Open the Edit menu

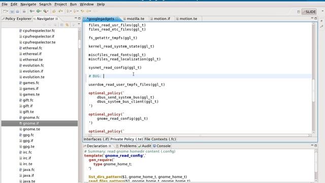[14, 4]
